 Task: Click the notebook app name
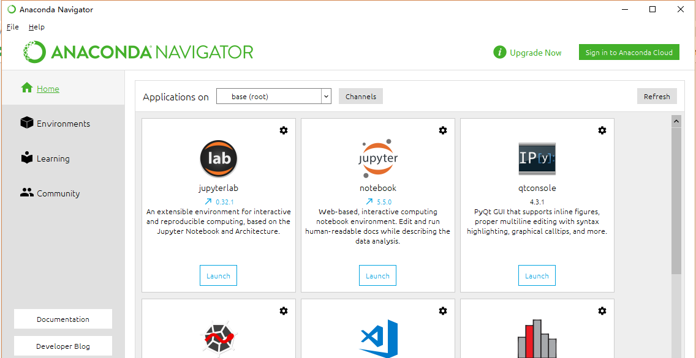point(378,188)
